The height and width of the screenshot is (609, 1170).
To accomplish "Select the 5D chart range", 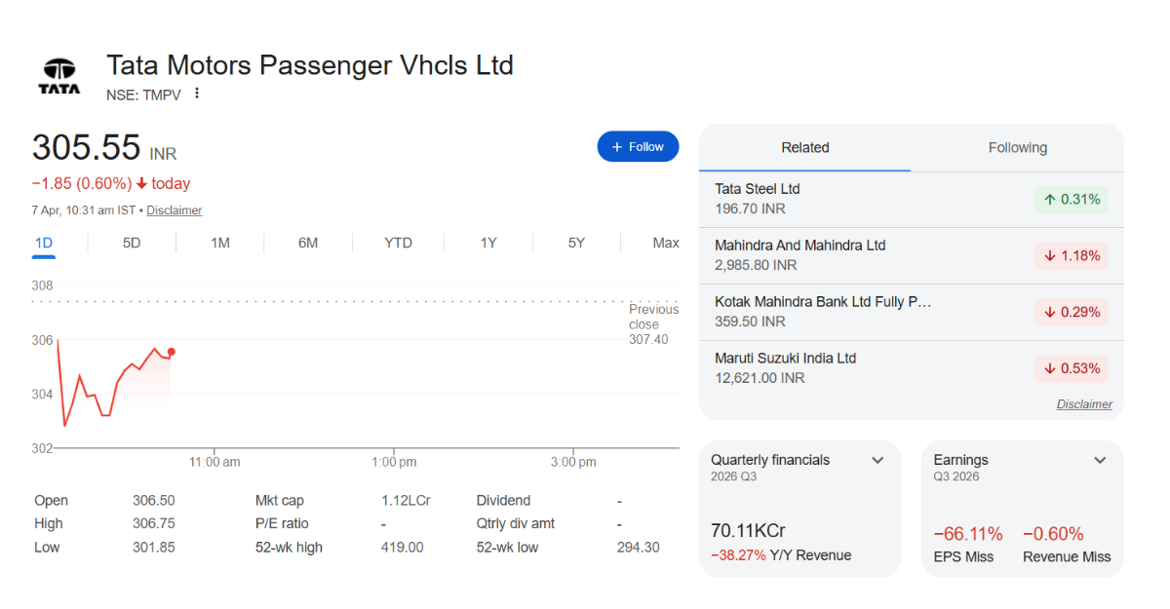I will 132,243.
